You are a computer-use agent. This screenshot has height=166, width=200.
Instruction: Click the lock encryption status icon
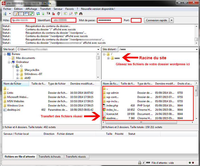tap(140, 163)
